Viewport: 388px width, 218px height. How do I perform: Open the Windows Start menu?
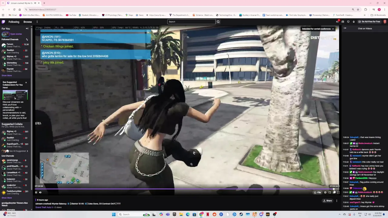114,214
